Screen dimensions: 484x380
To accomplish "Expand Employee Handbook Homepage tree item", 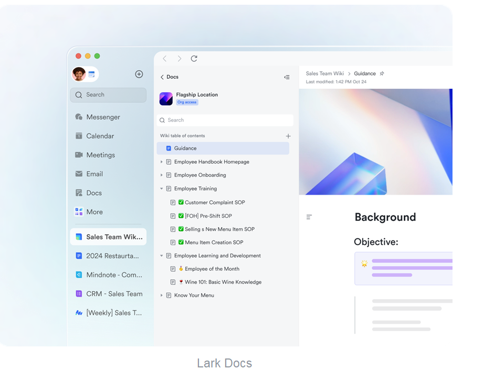I will (x=162, y=162).
